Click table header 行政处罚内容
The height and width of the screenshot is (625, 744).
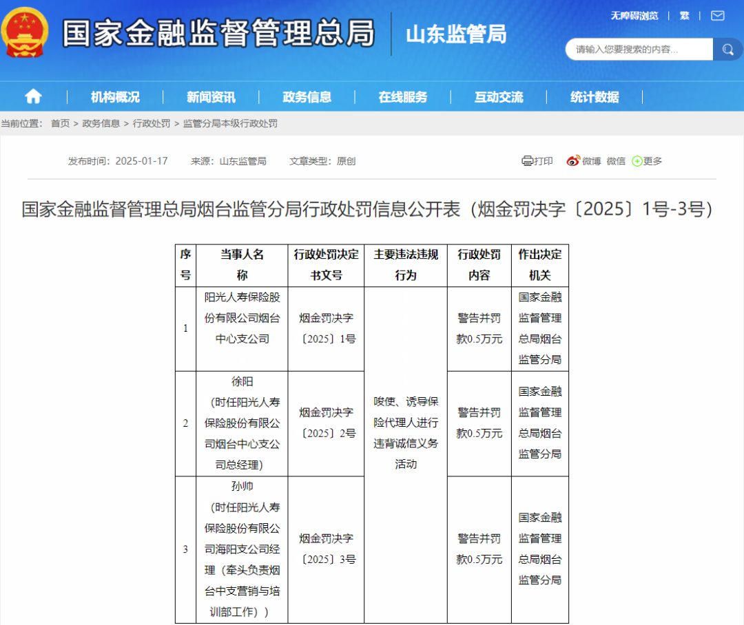(x=479, y=265)
